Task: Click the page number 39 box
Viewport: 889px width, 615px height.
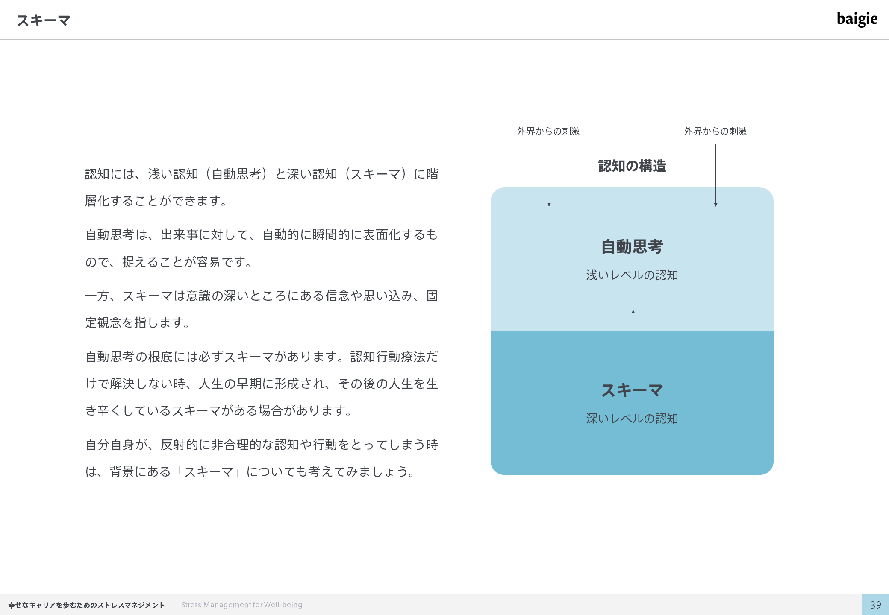Action: [875, 605]
